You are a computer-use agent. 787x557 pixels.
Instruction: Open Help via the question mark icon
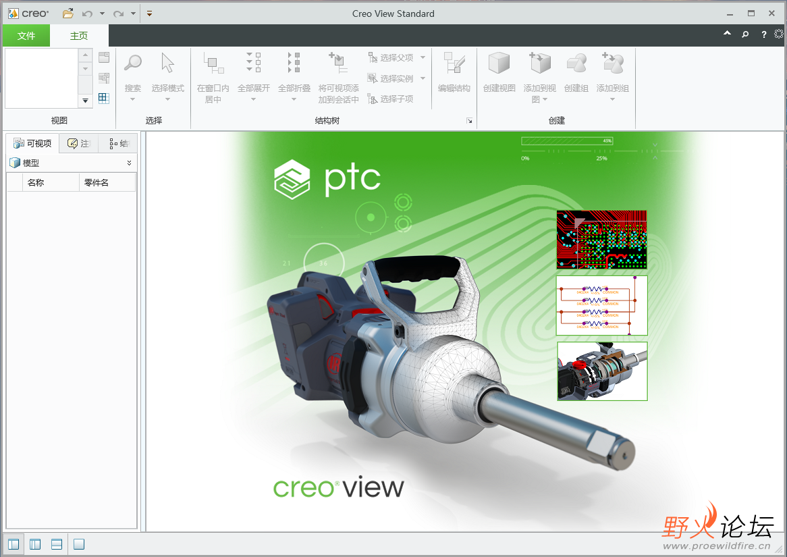click(x=763, y=34)
